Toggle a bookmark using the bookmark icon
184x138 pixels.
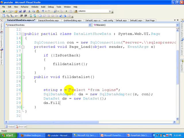pyautogui.click(x=40, y=16)
